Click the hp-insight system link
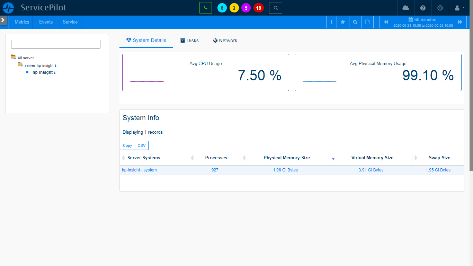Viewport: 473px width, 266px height. click(x=139, y=170)
